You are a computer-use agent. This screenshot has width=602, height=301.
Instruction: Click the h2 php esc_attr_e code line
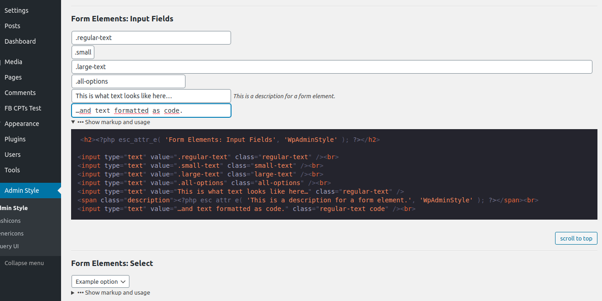pyautogui.click(x=230, y=140)
